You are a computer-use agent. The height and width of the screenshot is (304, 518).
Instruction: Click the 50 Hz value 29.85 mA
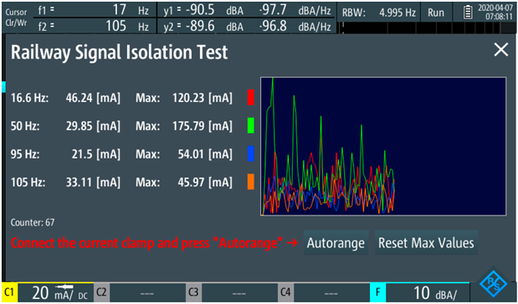point(93,126)
